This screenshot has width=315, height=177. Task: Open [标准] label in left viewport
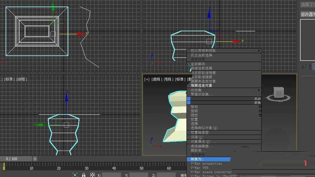(x=9, y=79)
